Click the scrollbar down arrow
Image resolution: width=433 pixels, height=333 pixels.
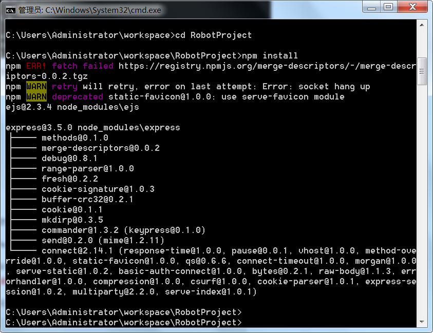[422, 322]
